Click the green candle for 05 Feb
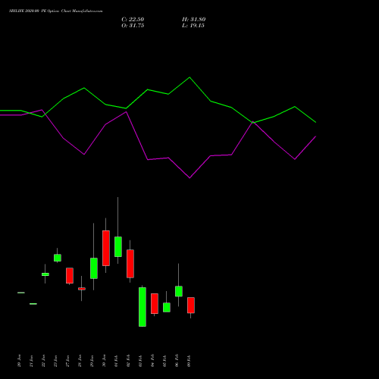This screenshot has height=379, width=379. click(x=167, y=308)
